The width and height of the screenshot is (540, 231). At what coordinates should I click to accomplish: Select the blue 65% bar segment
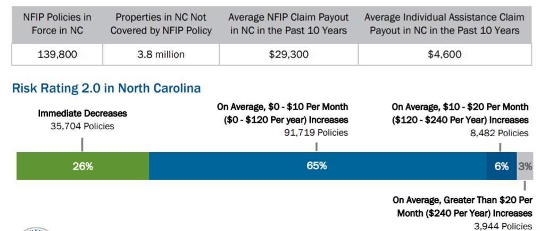[317, 166]
